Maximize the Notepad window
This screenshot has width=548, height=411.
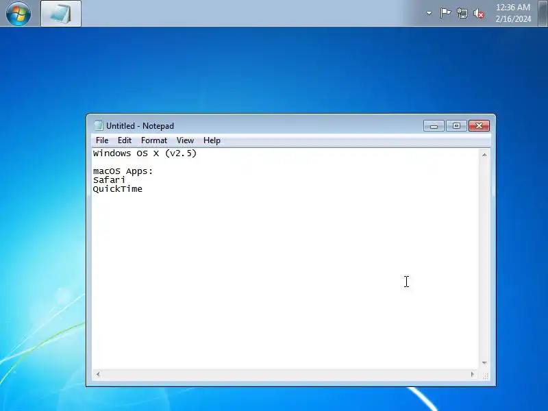pyautogui.click(x=456, y=126)
